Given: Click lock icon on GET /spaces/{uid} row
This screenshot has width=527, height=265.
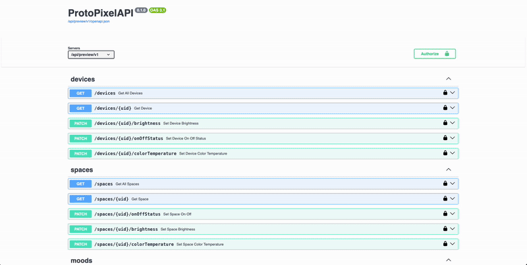Looking at the screenshot, I should pos(445,198).
